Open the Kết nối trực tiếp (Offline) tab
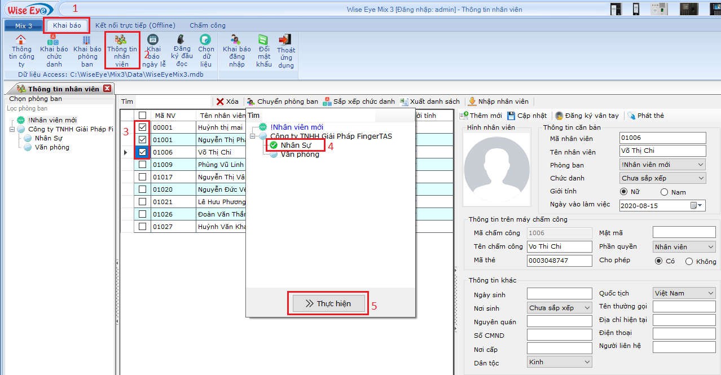Image resolution: width=721 pixels, height=375 pixels. 135,25
